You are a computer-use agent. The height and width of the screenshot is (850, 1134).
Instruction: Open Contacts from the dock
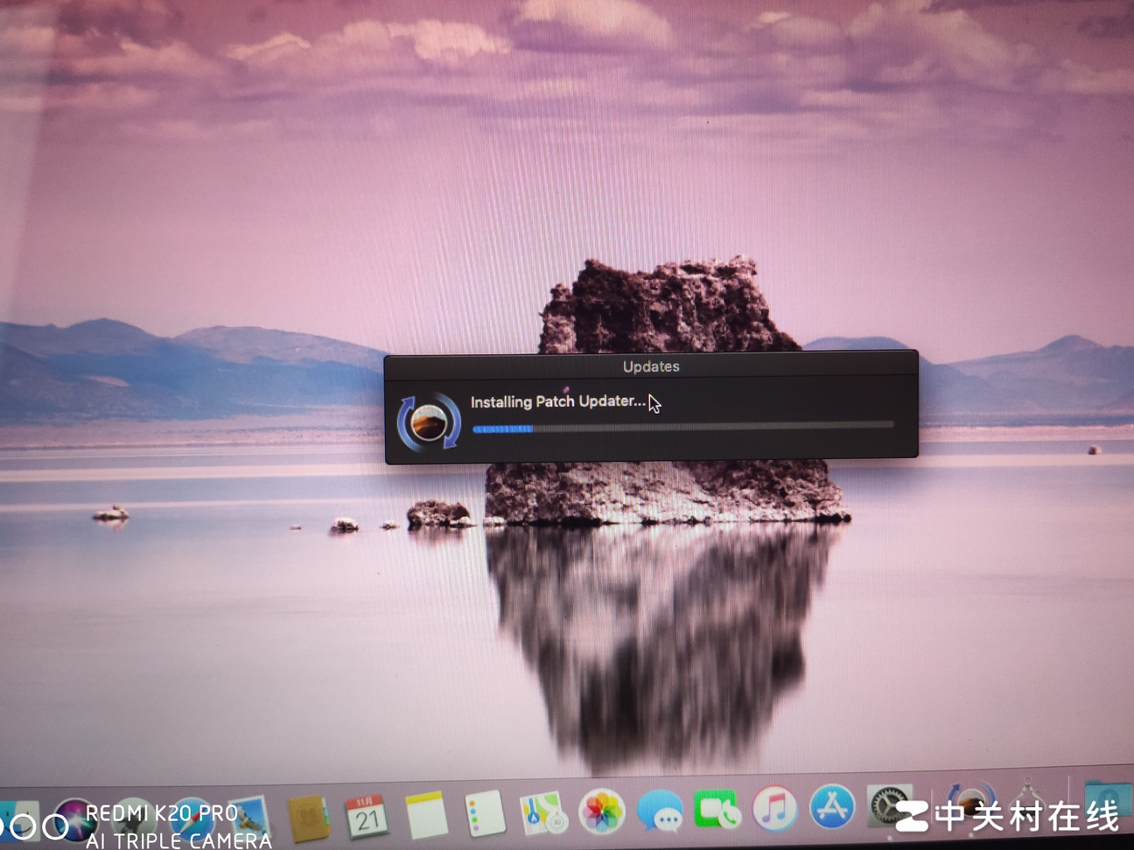point(307,817)
